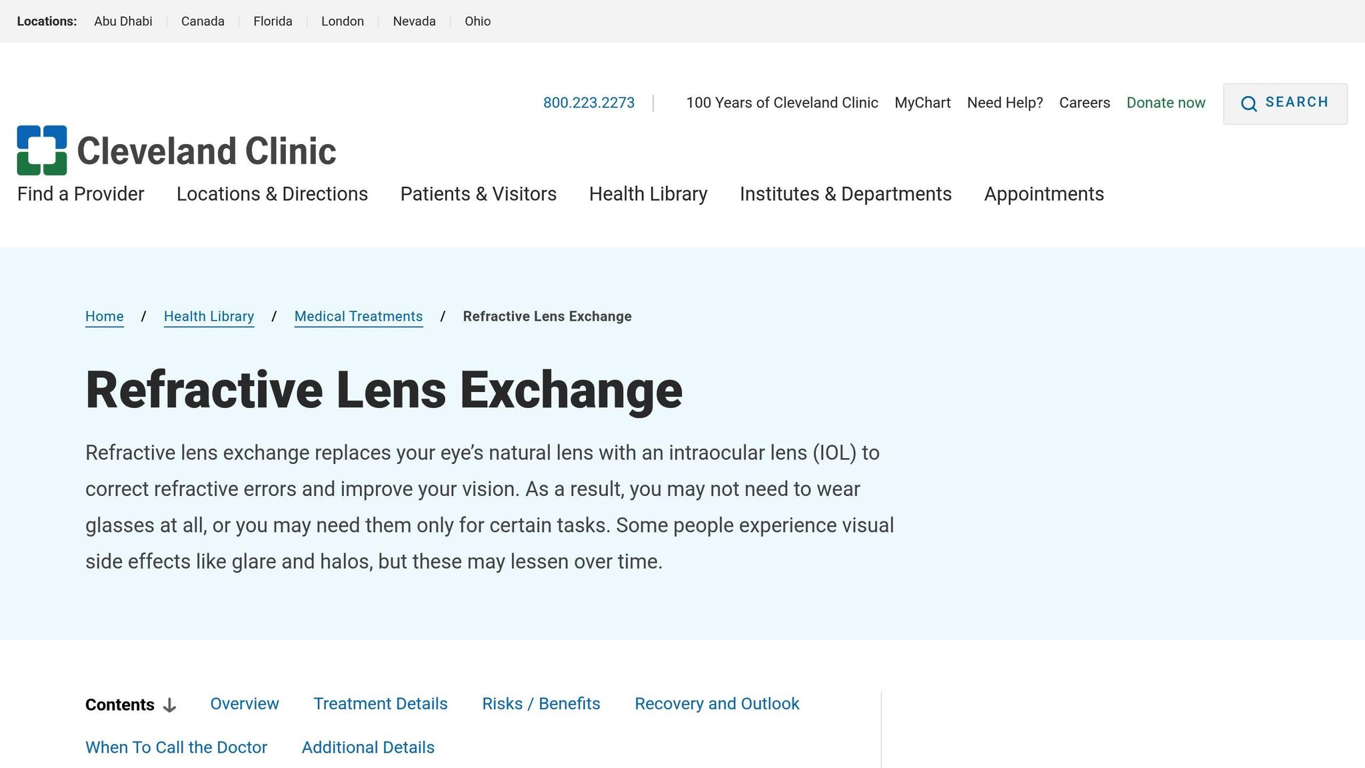Screen dimensions: 1365x768
Task: Go to Locations & Directions
Action: tap(272, 194)
